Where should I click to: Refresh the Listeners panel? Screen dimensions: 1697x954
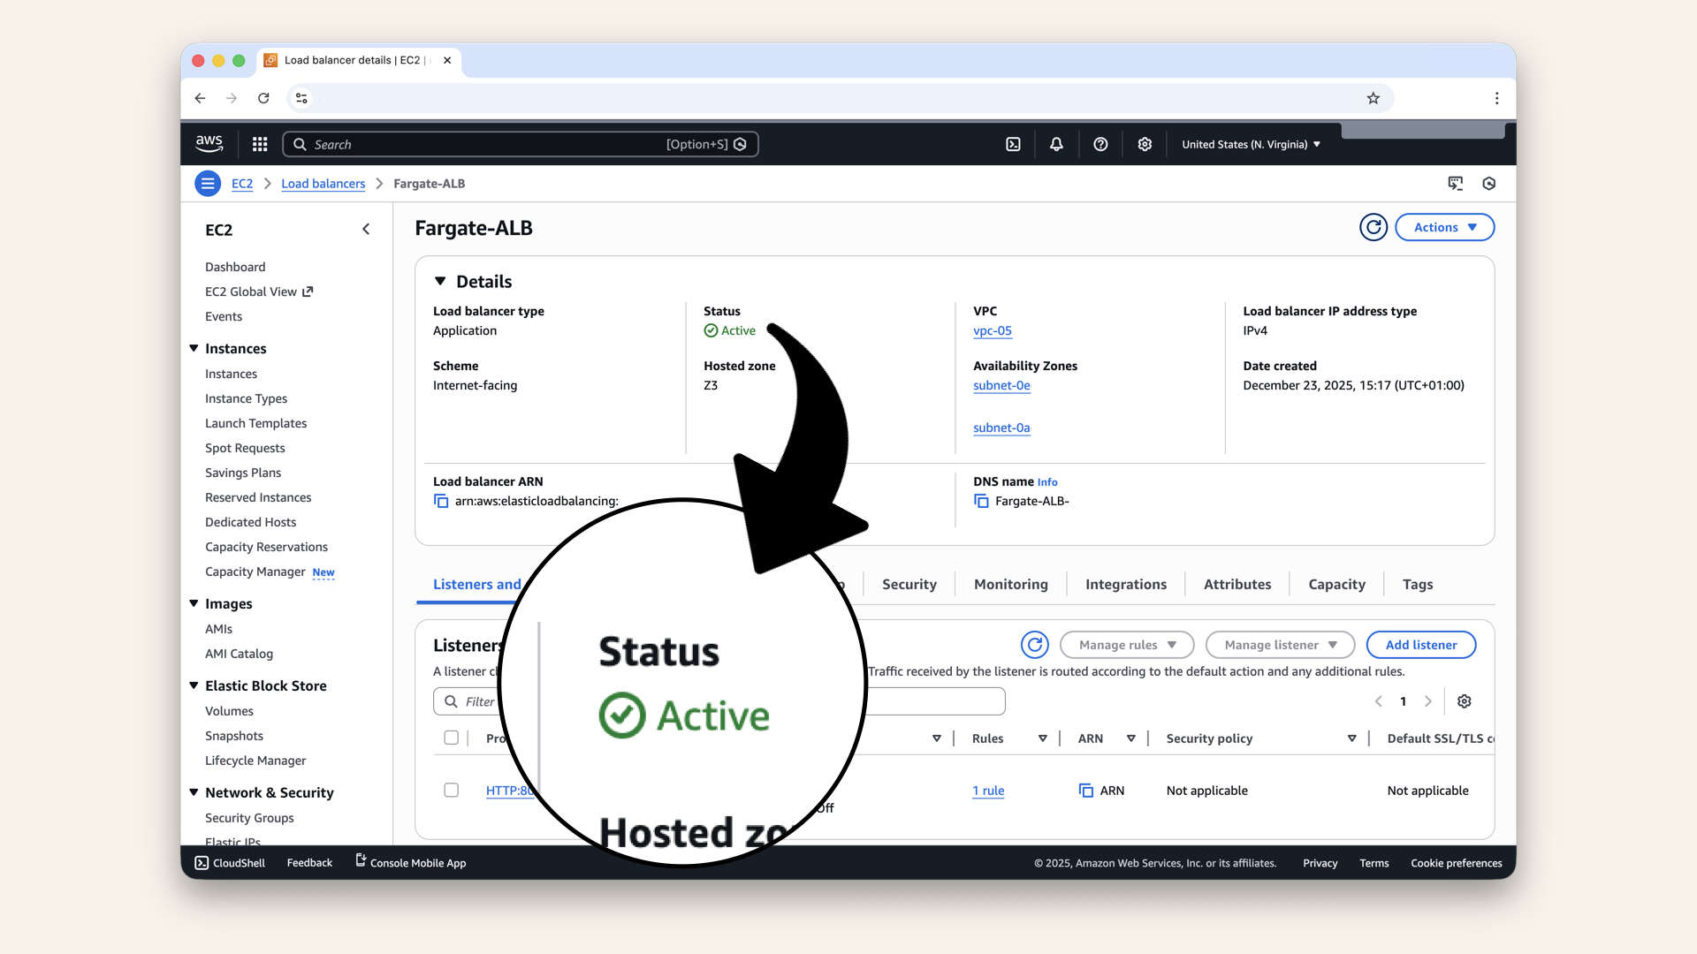(1035, 645)
